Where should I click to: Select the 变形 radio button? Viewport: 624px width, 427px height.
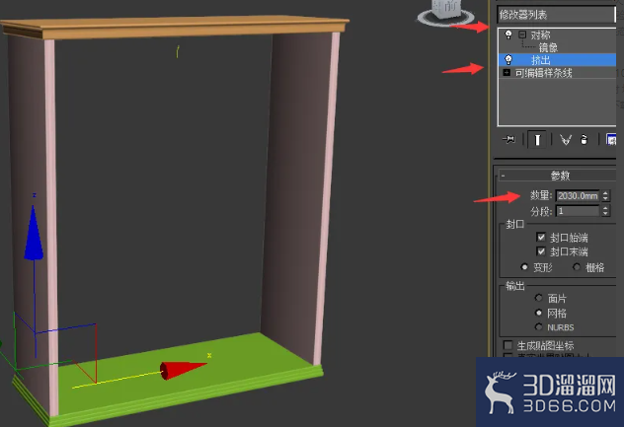pyautogui.click(x=524, y=267)
